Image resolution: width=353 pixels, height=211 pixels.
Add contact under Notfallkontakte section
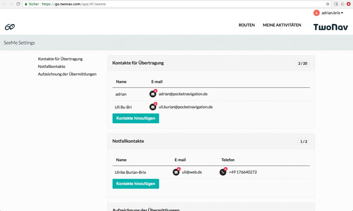coord(136,184)
